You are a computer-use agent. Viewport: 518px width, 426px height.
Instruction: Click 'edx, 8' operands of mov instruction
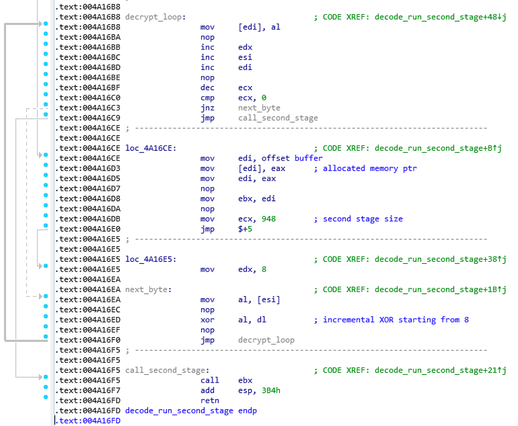tap(252, 270)
